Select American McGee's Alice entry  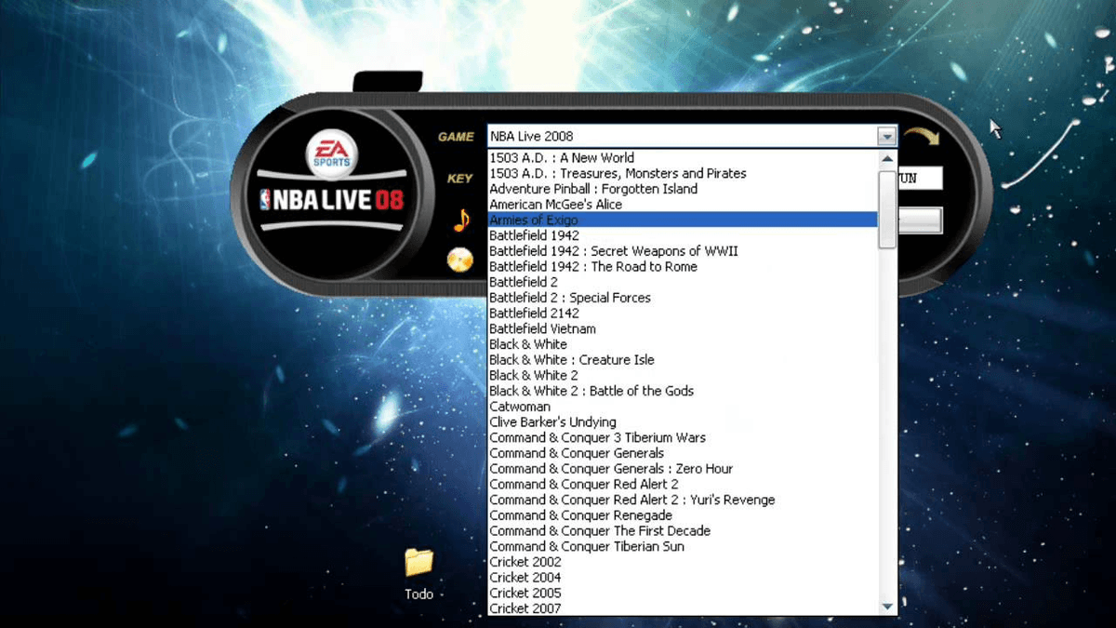(555, 205)
